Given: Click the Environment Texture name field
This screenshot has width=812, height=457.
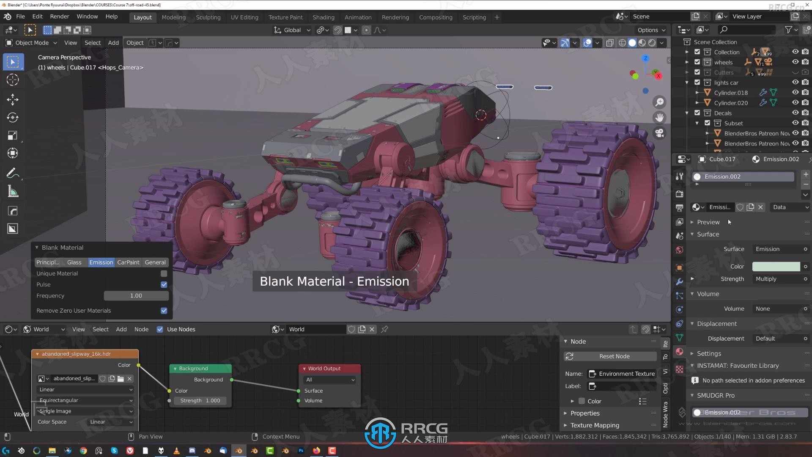Looking at the screenshot, I should click(622, 374).
